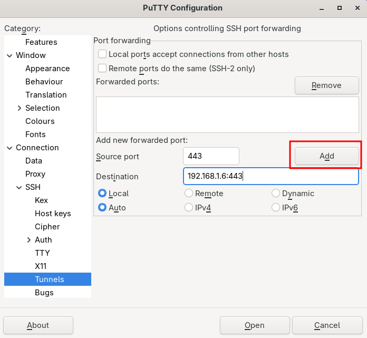Expand the Selection category arrow
The height and width of the screenshot is (338, 367).
point(20,108)
